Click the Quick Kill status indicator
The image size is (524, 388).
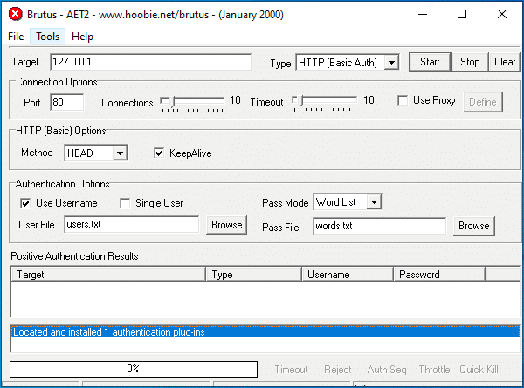point(479,370)
